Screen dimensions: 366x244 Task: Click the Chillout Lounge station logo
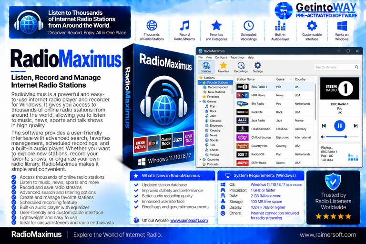(242, 138)
